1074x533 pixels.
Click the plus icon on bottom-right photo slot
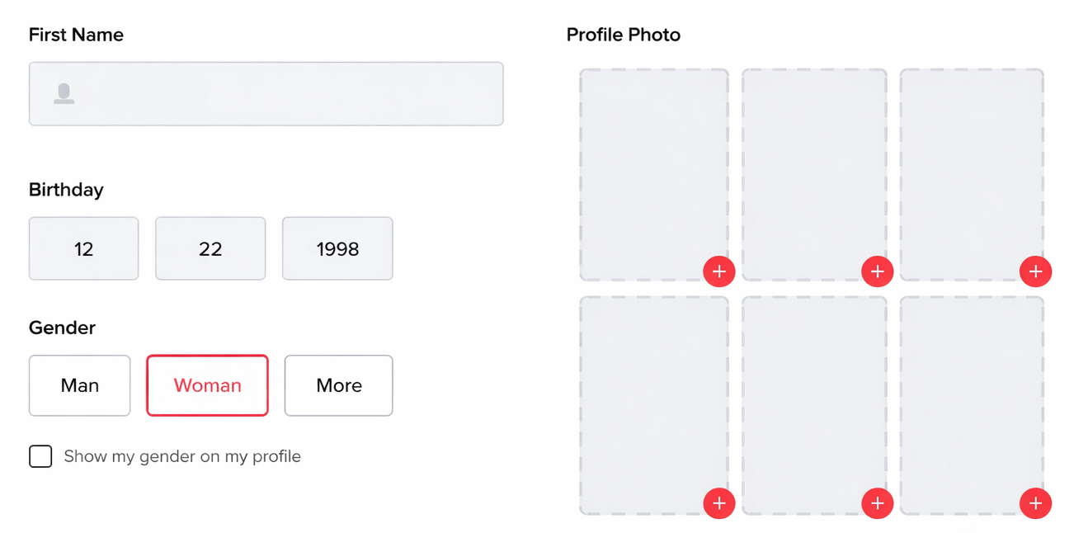tap(1035, 503)
